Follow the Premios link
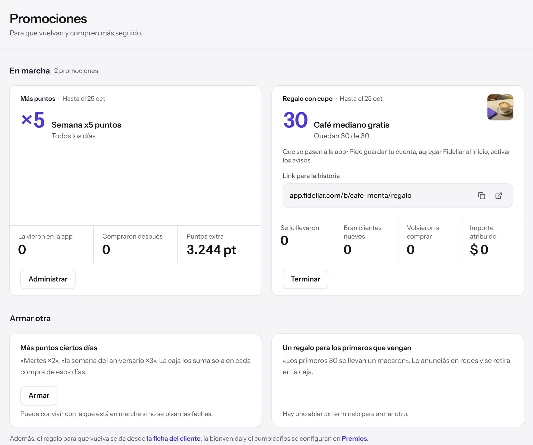Viewport: 533px width, 445px height. [x=354, y=439]
